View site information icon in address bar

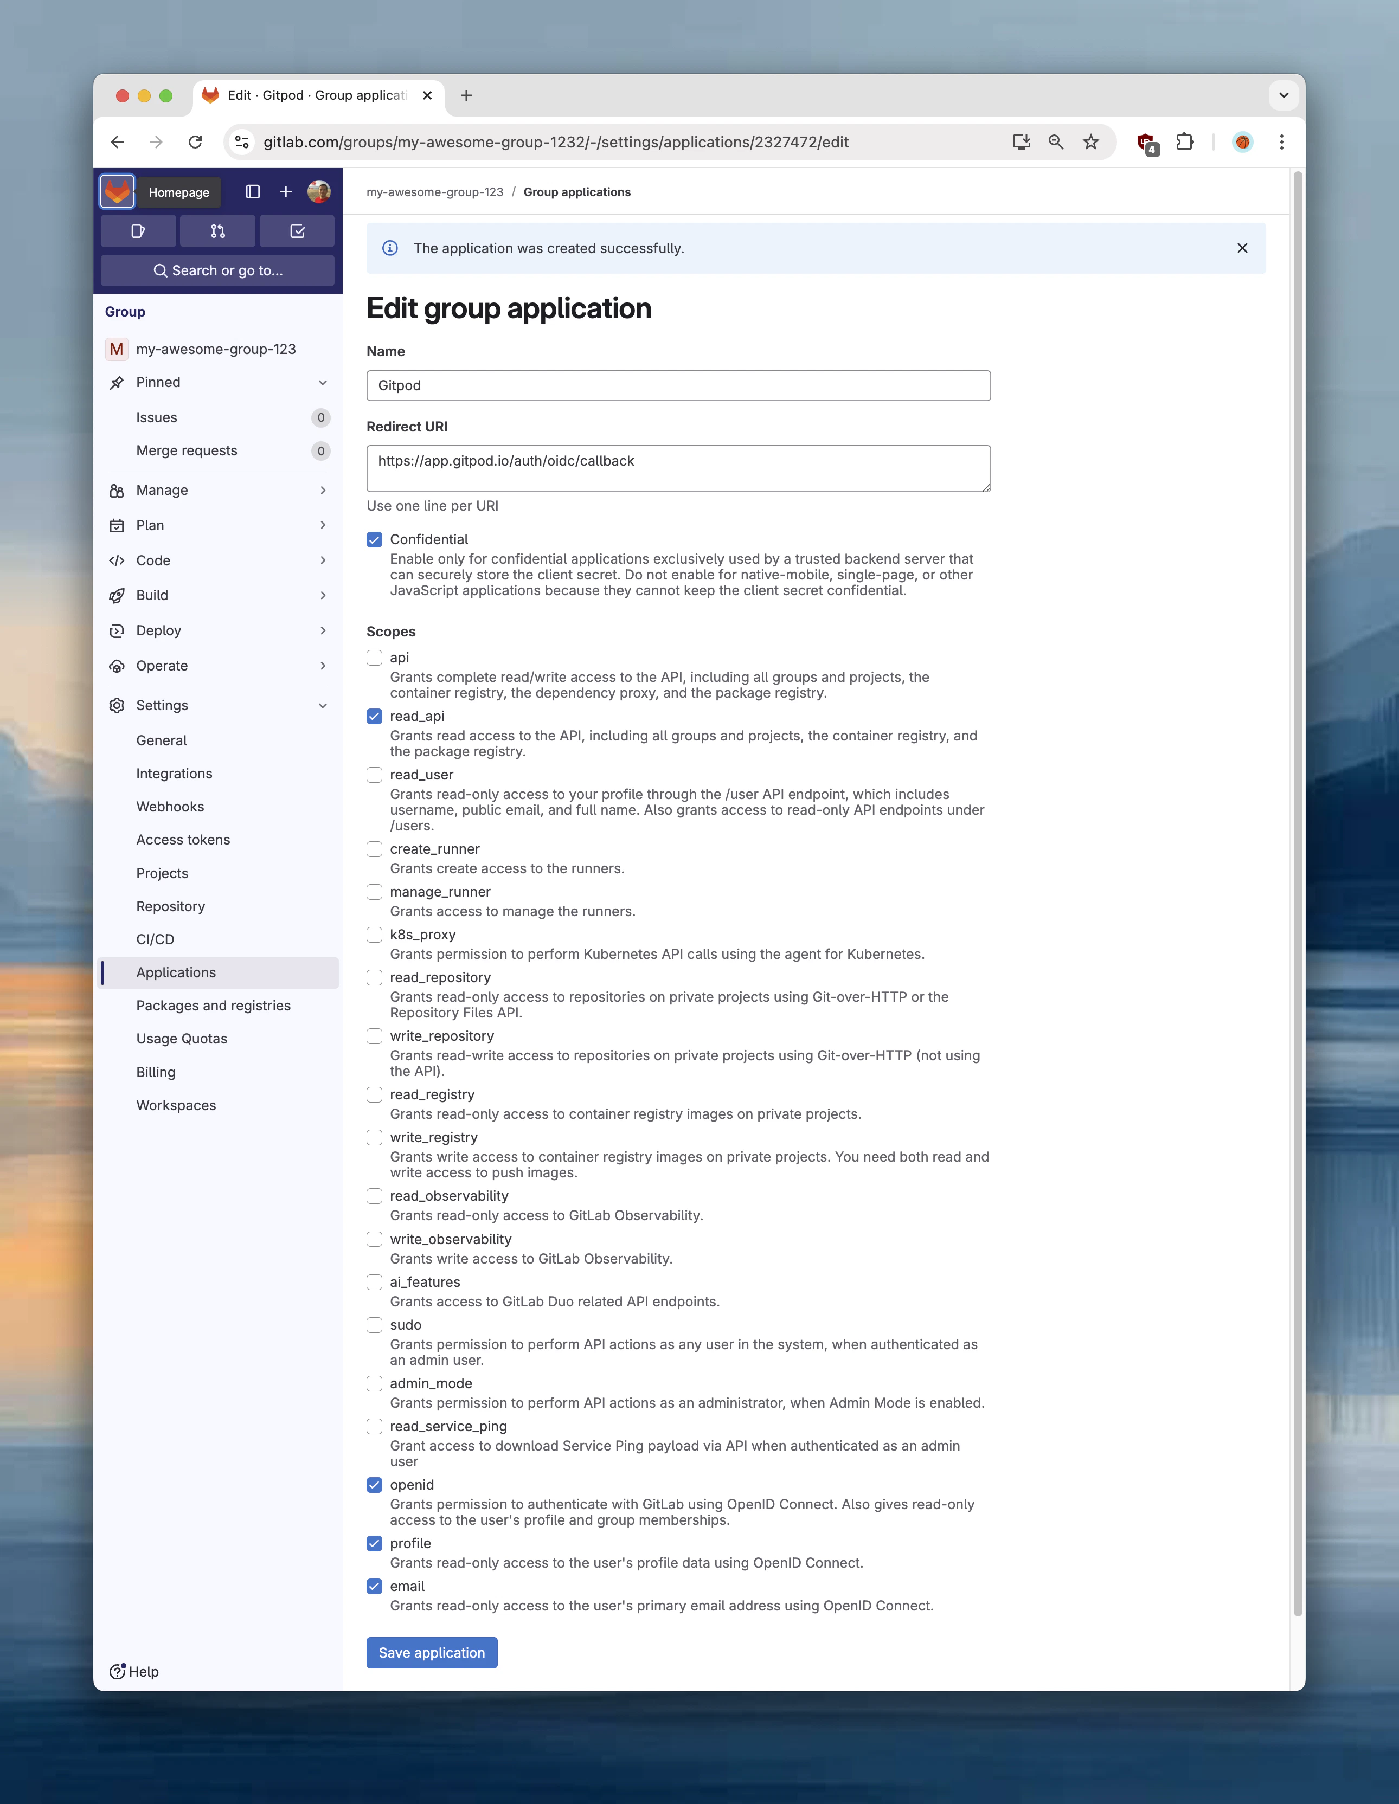tap(241, 142)
